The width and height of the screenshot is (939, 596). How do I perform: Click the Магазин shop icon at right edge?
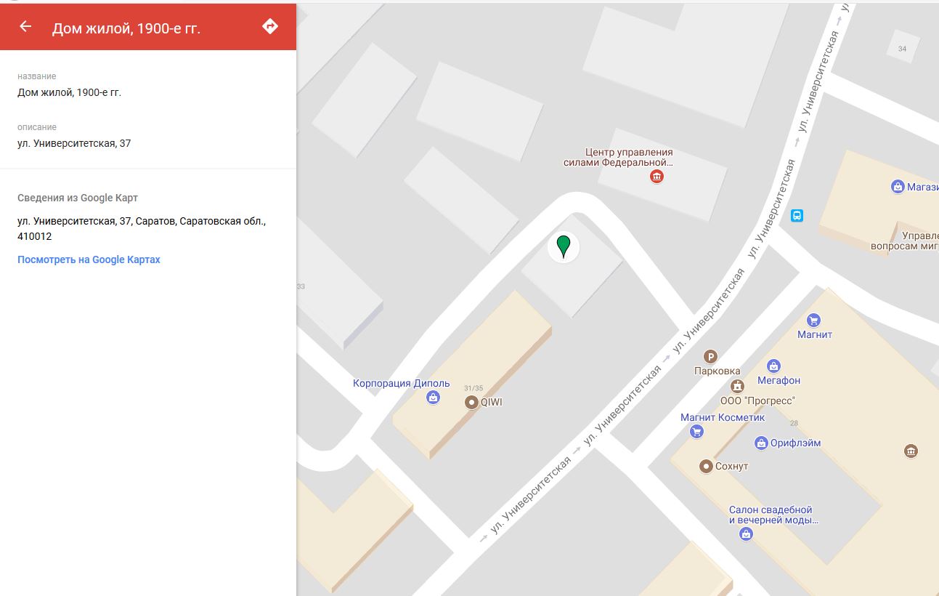pos(898,187)
